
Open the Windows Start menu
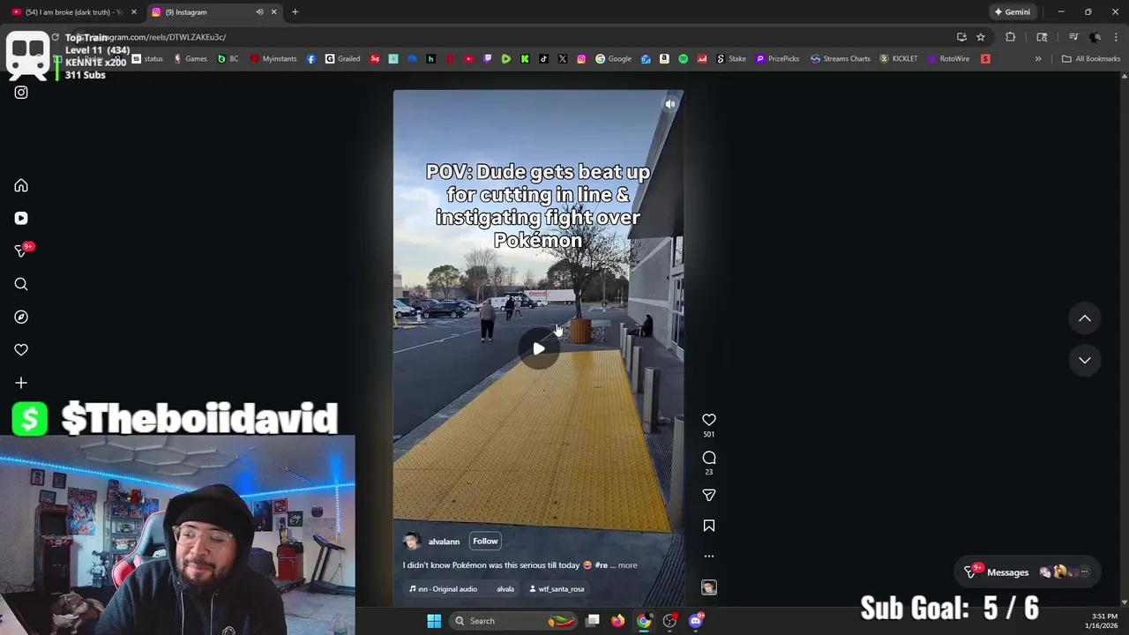coord(434,621)
